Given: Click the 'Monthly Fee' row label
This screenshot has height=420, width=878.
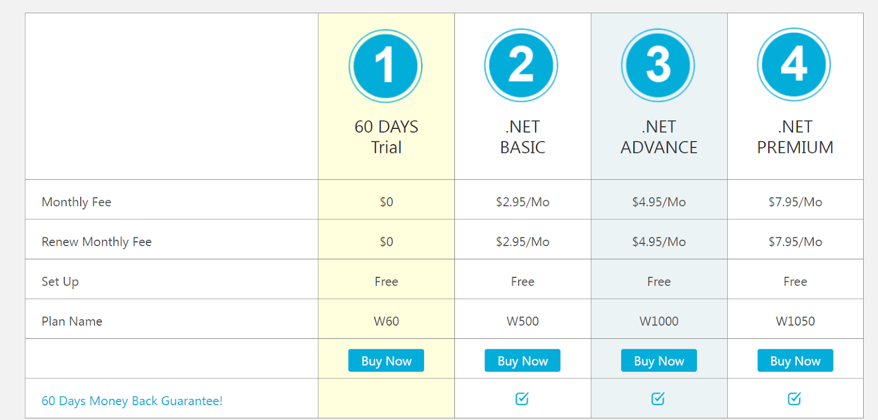Looking at the screenshot, I should click(76, 202).
